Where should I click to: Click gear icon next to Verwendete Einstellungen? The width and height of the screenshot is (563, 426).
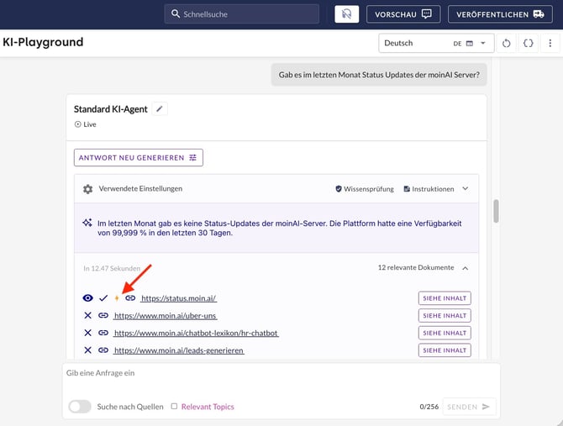(x=87, y=189)
